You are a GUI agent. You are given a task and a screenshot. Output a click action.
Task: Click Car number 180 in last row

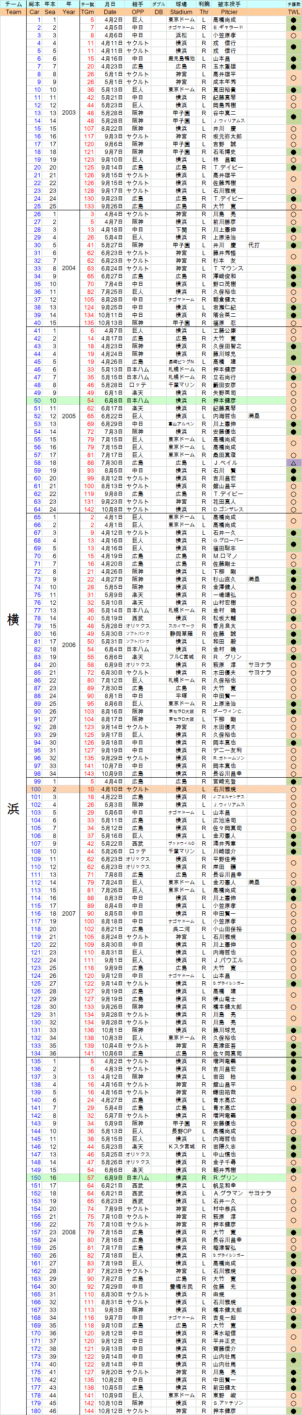[x=34, y=1411]
